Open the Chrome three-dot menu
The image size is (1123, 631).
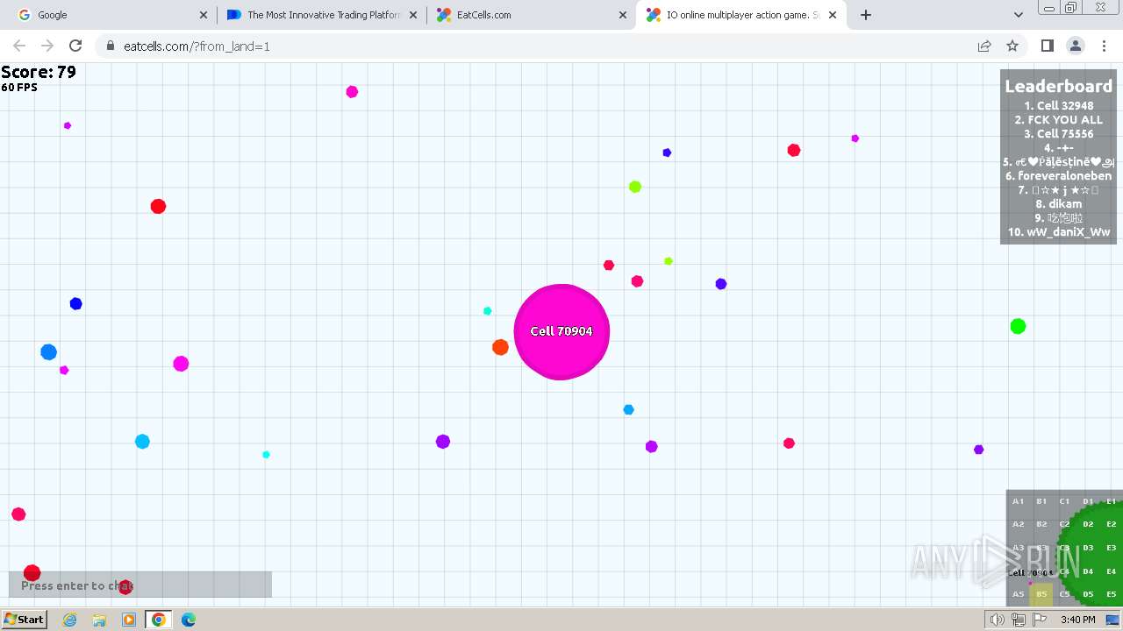click(x=1104, y=46)
